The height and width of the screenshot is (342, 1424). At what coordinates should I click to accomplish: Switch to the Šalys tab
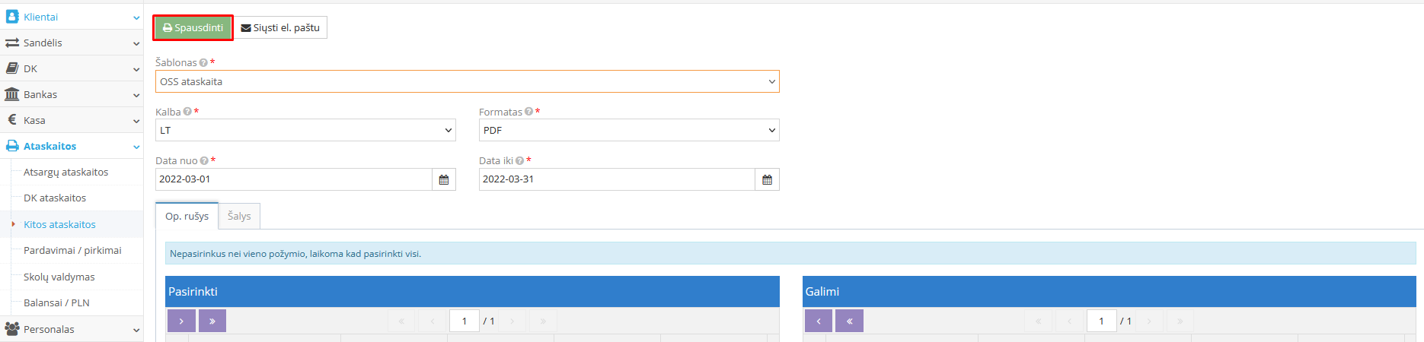pyautogui.click(x=239, y=217)
